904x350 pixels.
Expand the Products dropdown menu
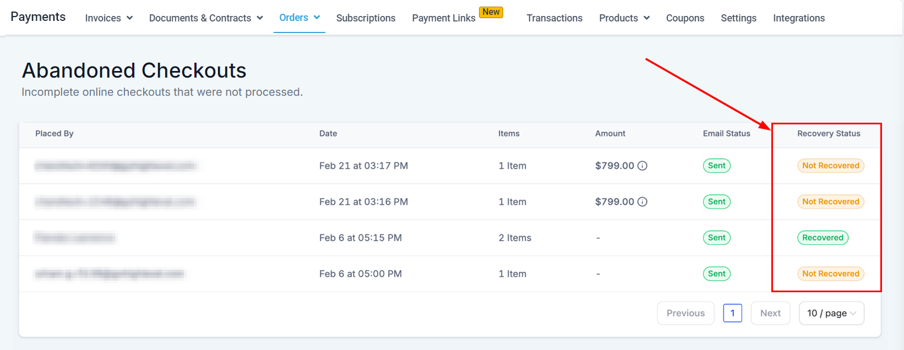[x=624, y=18]
